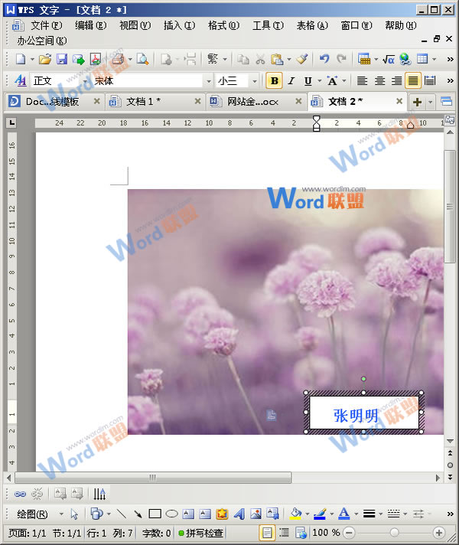459x545 pixels.
Task: Apply yellow fill color bucket
Action: (296, 514)
